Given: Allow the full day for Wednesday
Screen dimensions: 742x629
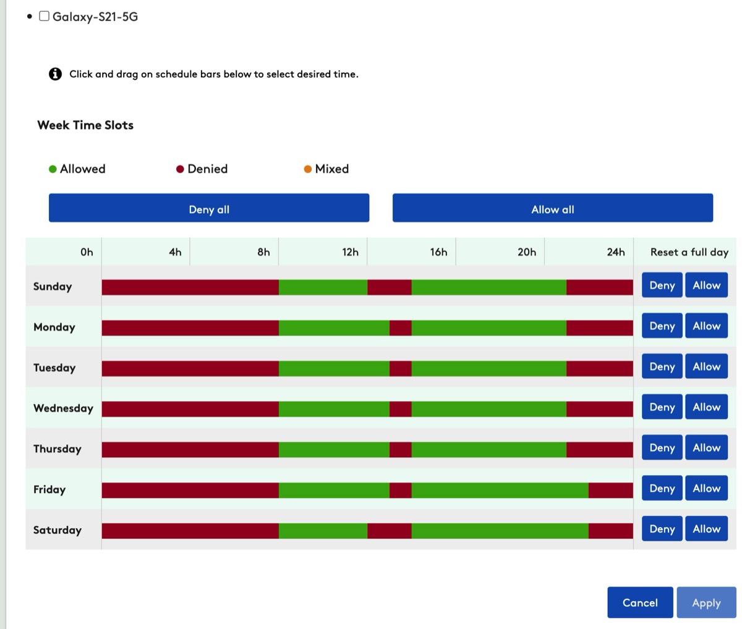Looking at the screenshot, I should click(x=706, y=407).
